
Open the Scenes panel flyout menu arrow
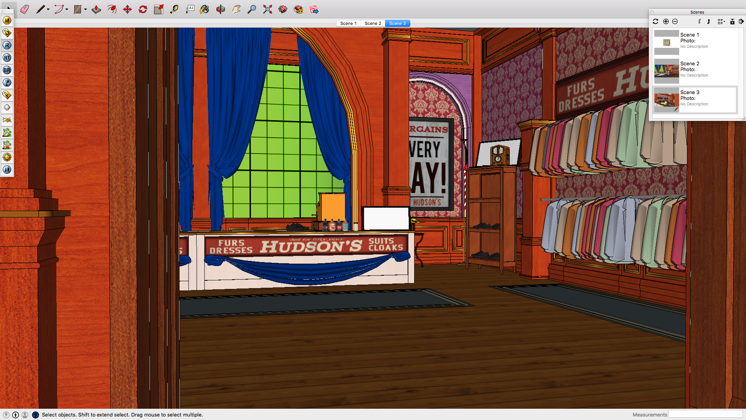741,21
